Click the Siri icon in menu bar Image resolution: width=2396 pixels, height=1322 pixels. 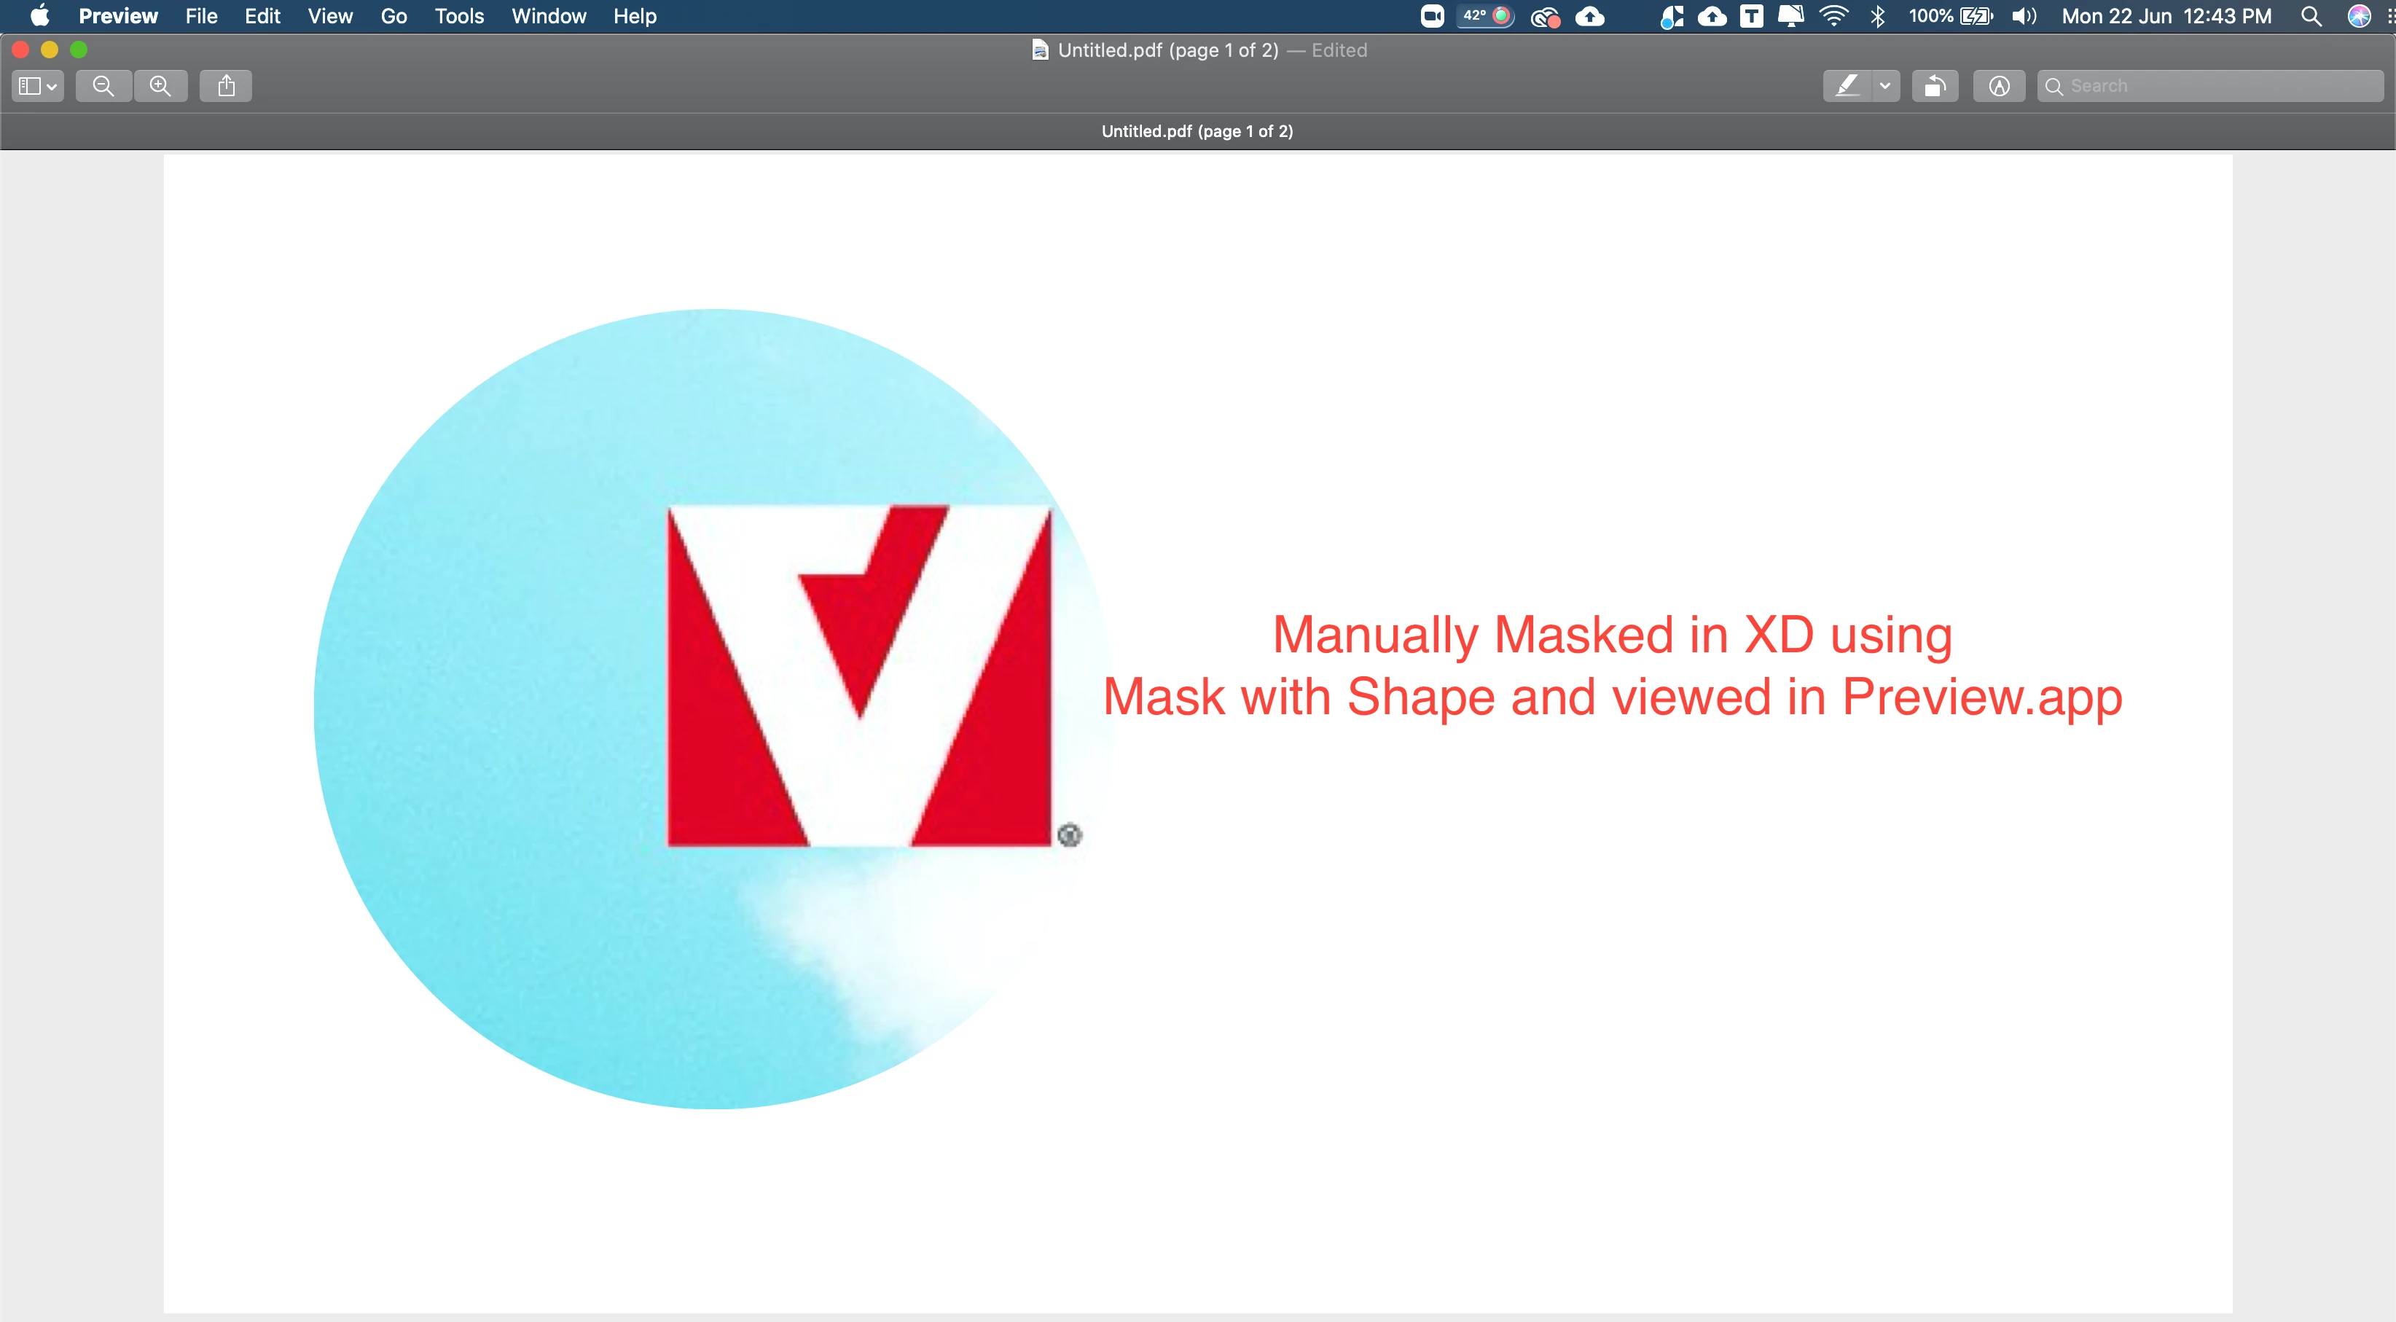click(2359, 16)
